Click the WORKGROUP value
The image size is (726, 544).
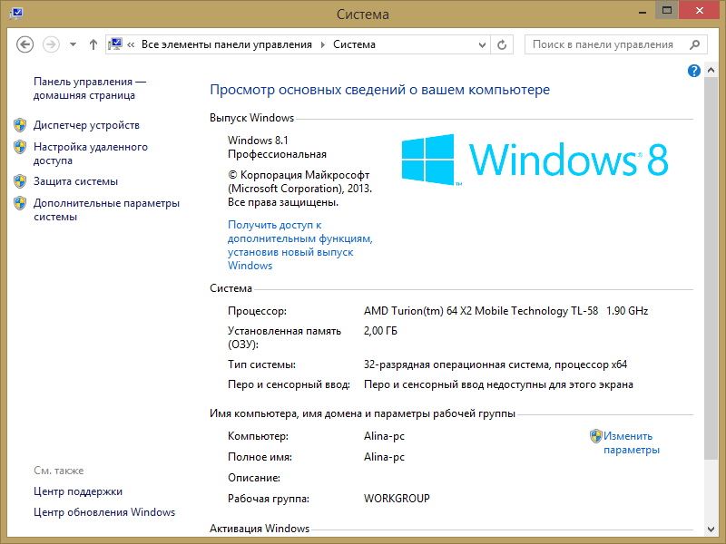[x=397, y=498]
